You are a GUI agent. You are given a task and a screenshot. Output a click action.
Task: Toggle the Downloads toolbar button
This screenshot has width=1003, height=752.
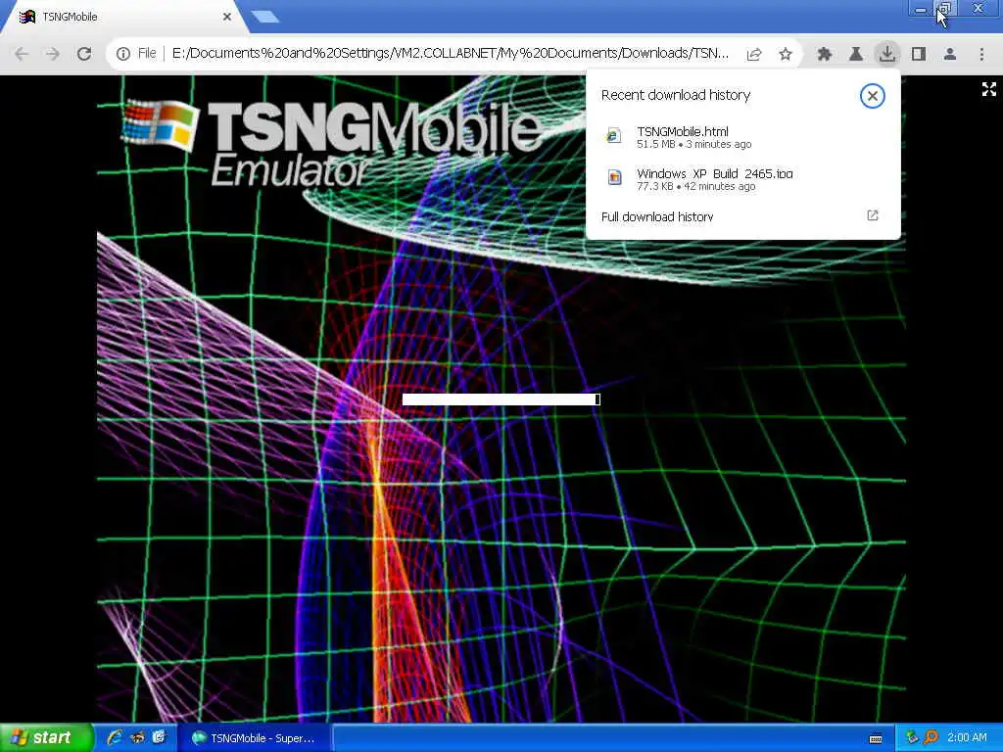[887, 54]
